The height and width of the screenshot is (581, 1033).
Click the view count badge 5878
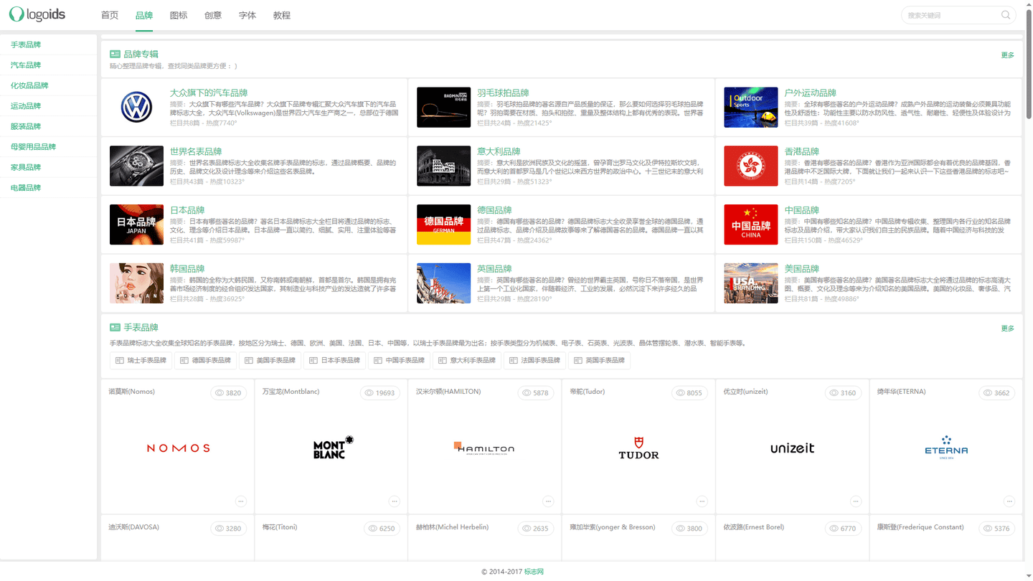tap(536, 393)
